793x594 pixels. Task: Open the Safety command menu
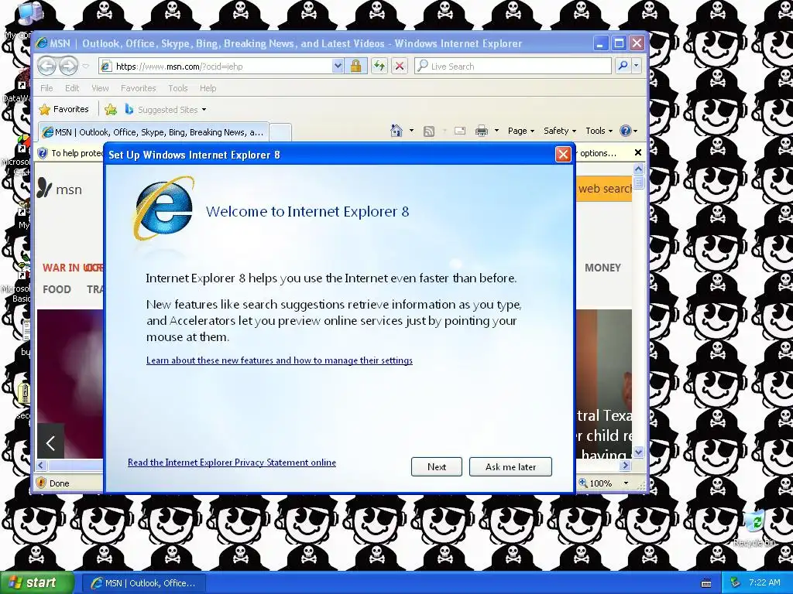(559, 131)
